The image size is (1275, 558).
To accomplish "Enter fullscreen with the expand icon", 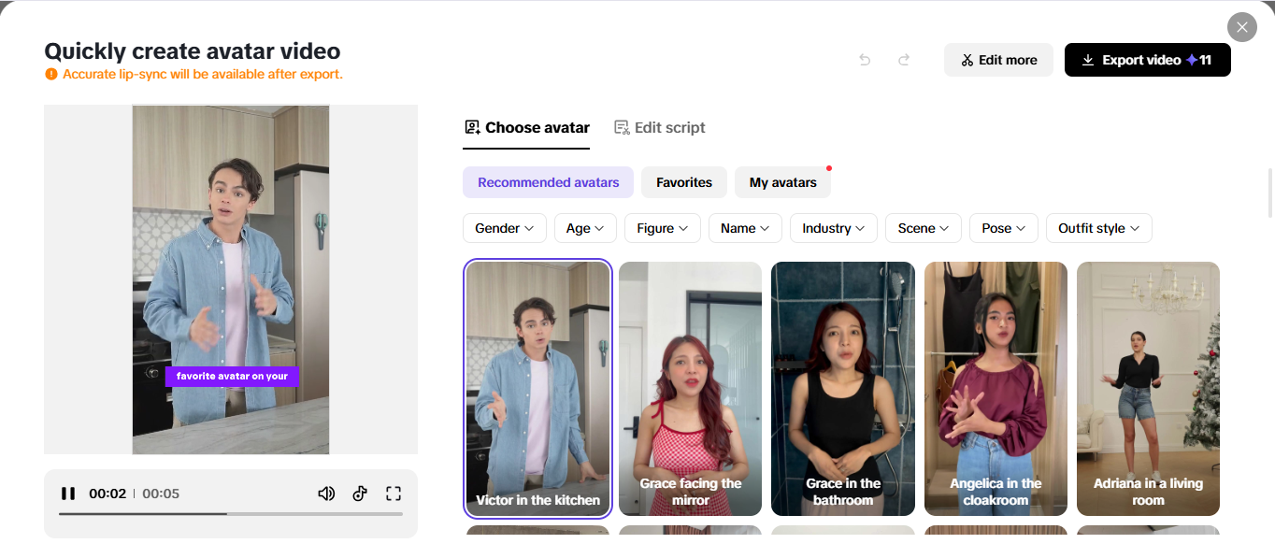I will (394, 493).
